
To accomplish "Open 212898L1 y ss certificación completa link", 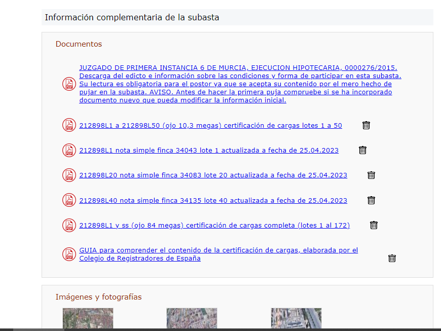I will click(x=214, y=226).
